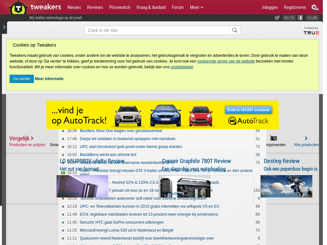Screen dimensions: 327x245
Task: Click the Twitter bird icon
Action: coord(277,18)
